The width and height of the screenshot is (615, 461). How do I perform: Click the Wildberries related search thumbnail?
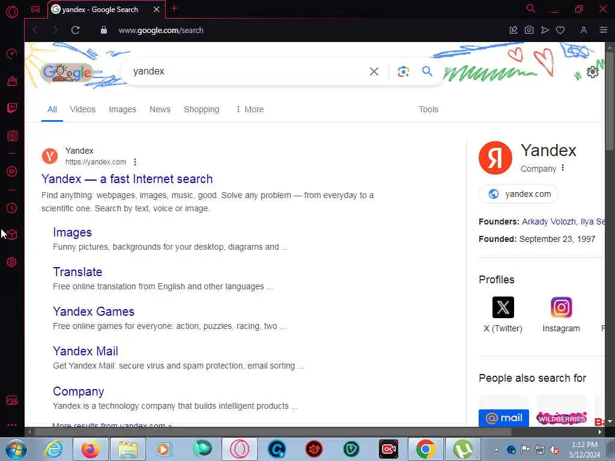[x=562, y=411]
